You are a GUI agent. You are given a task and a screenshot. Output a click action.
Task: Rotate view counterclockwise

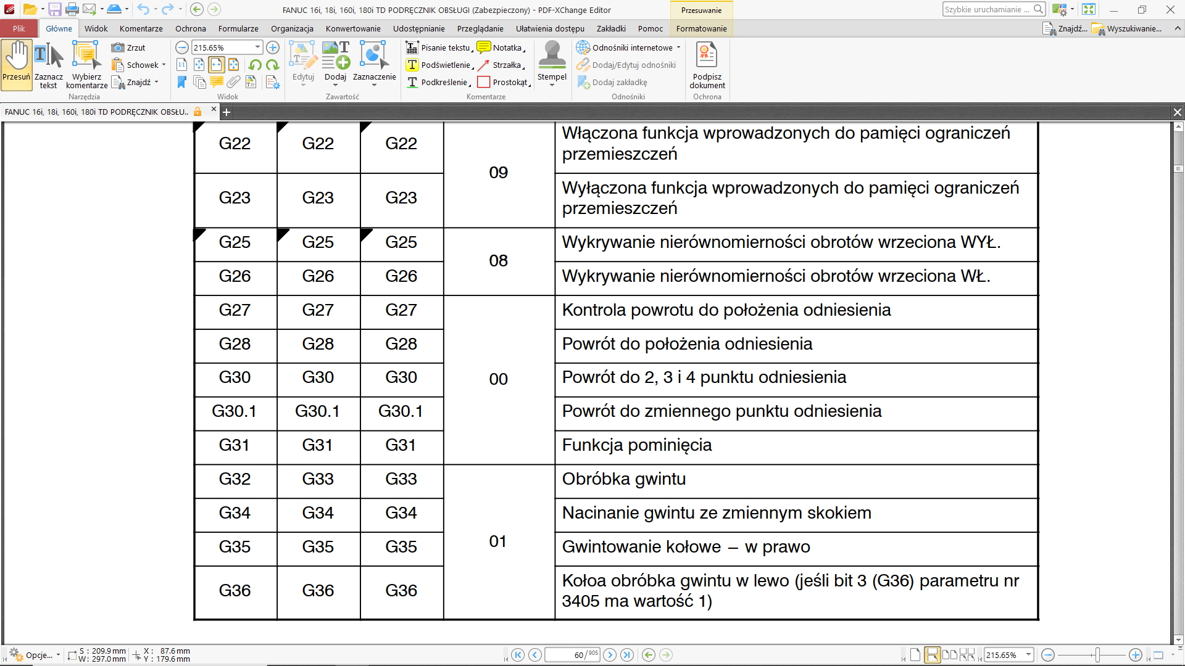tap(255, 65)
